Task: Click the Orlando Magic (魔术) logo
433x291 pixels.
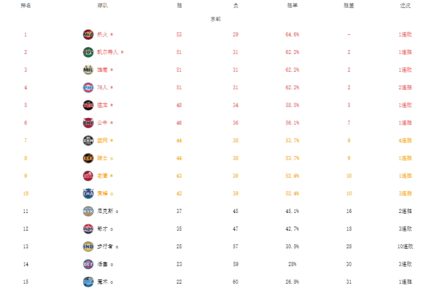Action: 88,282
